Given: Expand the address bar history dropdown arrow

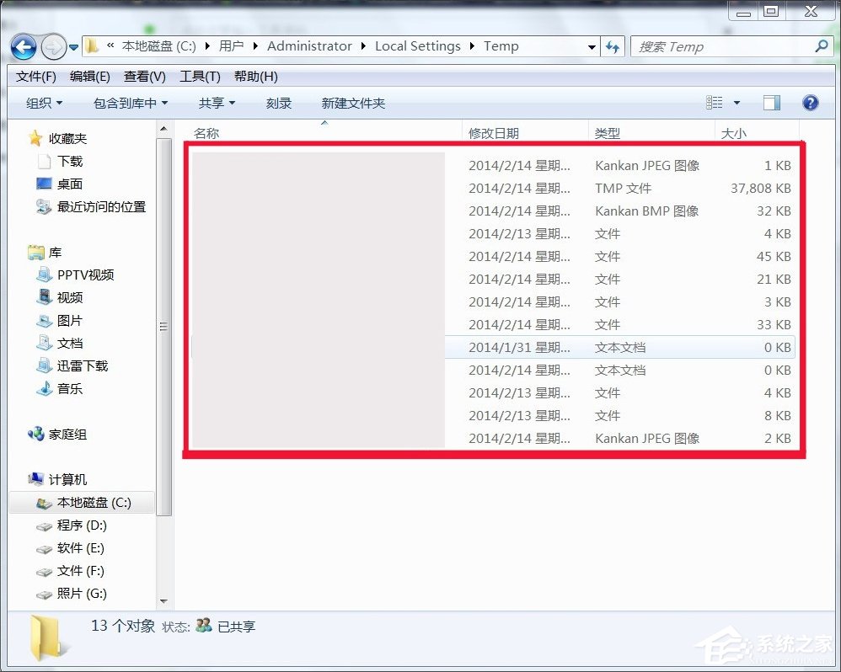Looking at the screenshot, I should click(x=594, y=46).
